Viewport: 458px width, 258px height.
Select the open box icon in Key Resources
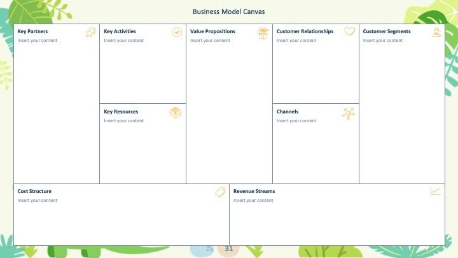point(176,113)
